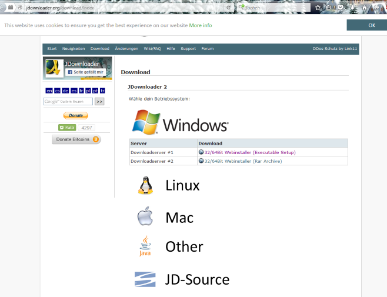The height and width of the screenshot is (297, 387).
Task: Switch site language to tr
Action: (102, 91)
